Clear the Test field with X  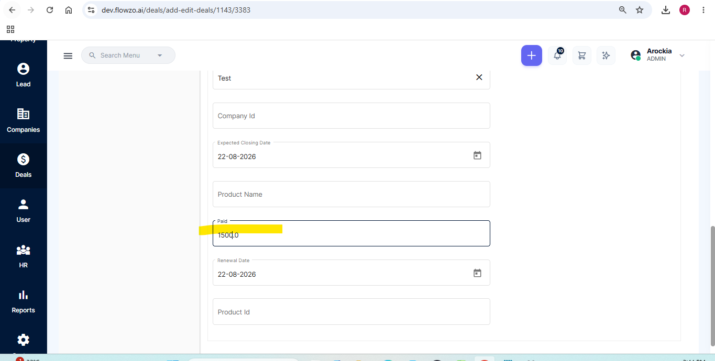coord(479,77)
